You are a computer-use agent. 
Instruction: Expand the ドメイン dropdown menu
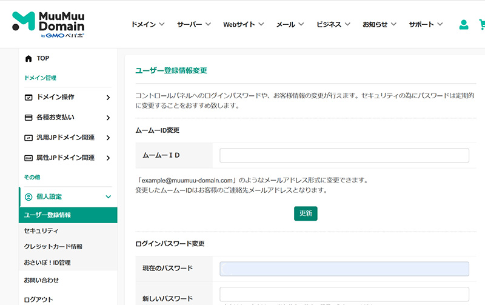click(148, 25)
